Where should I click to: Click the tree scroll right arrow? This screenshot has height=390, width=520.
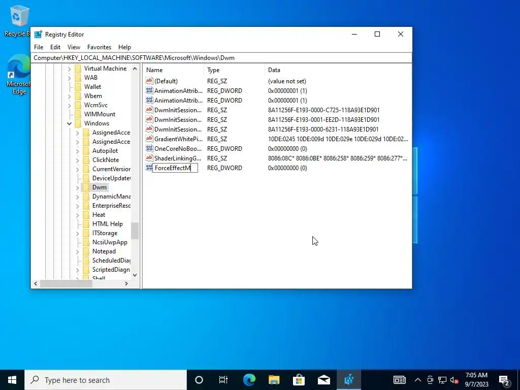click(126, 283)
